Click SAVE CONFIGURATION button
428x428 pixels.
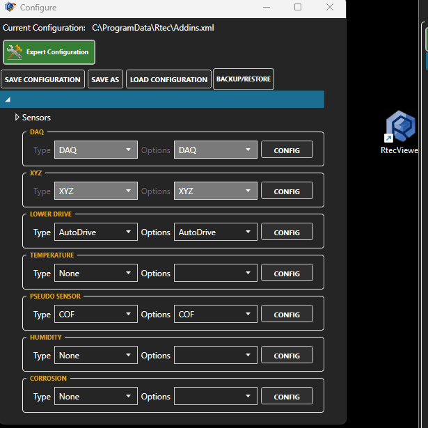(42, 79)
